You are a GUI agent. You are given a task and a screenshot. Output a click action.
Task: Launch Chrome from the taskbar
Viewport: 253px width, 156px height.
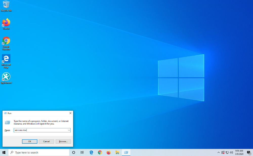(100, 152)
